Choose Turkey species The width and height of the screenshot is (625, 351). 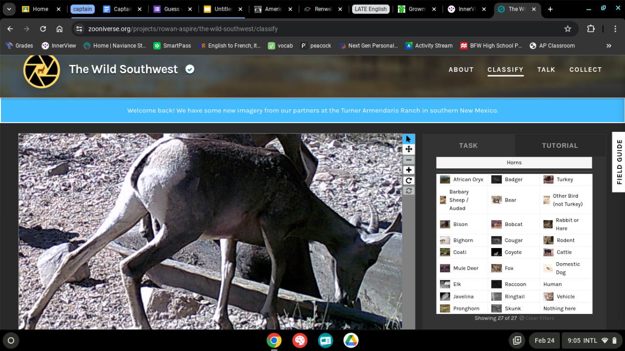coord(566,180)
